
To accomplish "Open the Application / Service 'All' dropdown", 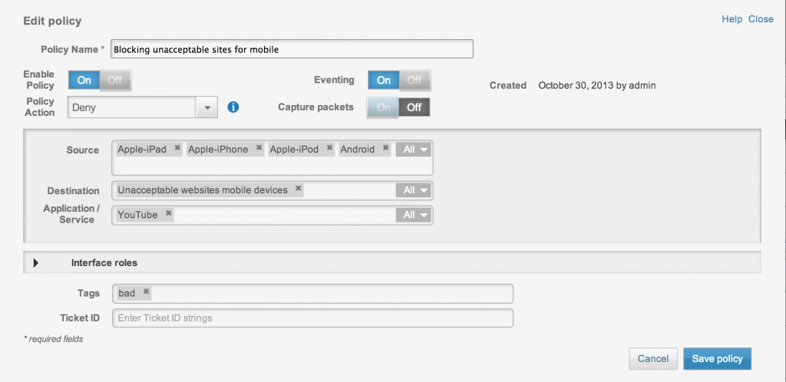I will 414,215.
